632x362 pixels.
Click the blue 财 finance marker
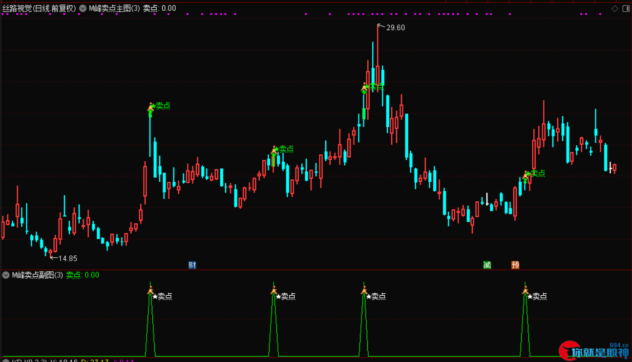[x=192, y=265]
